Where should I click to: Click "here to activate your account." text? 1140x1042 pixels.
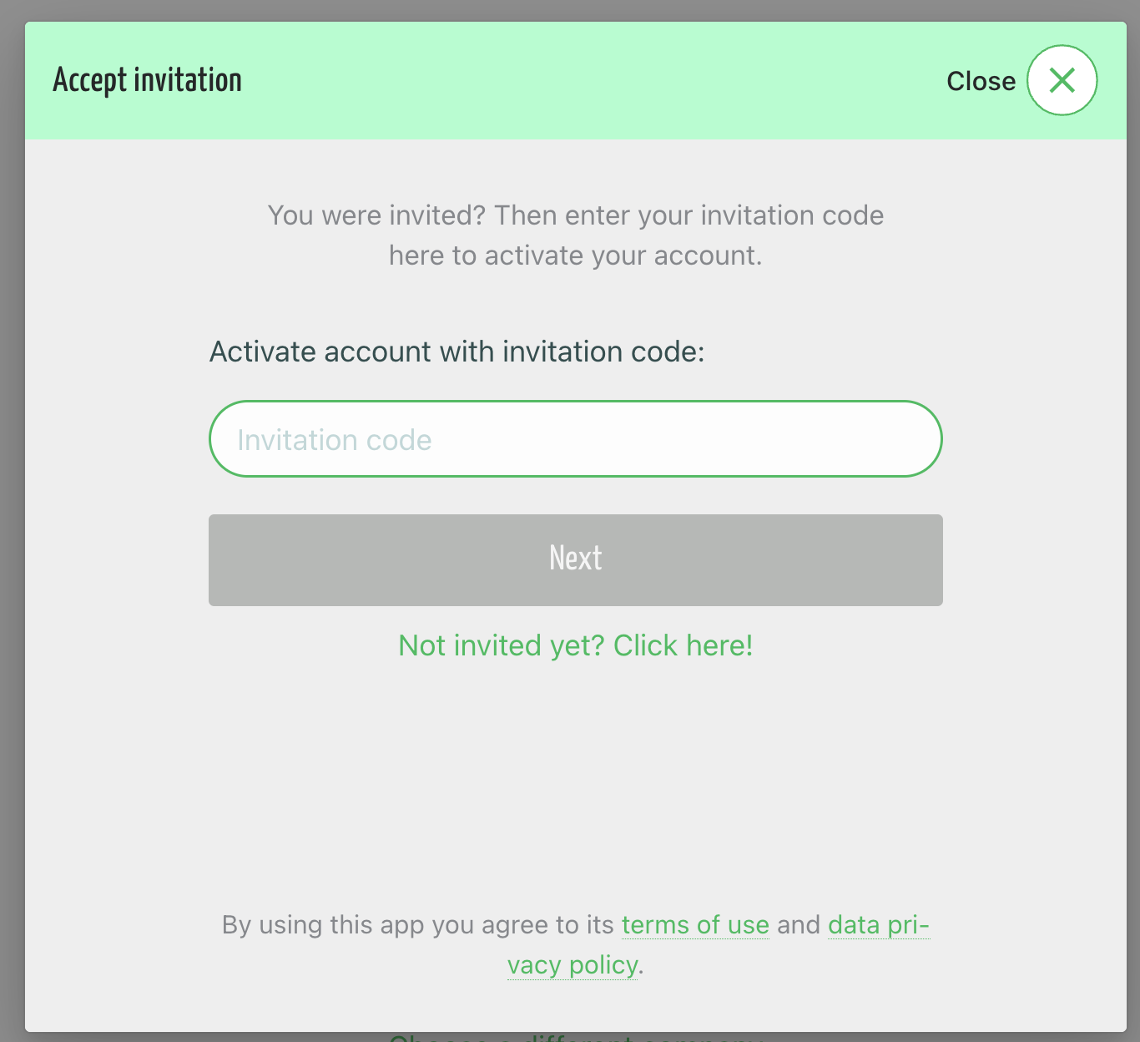(x=575, y=255)
